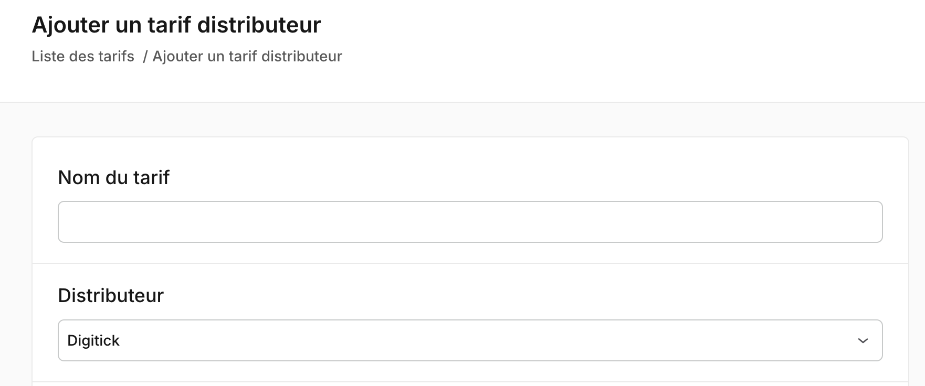Expand distributor choices via the down-arrow icon

point(863,341)
